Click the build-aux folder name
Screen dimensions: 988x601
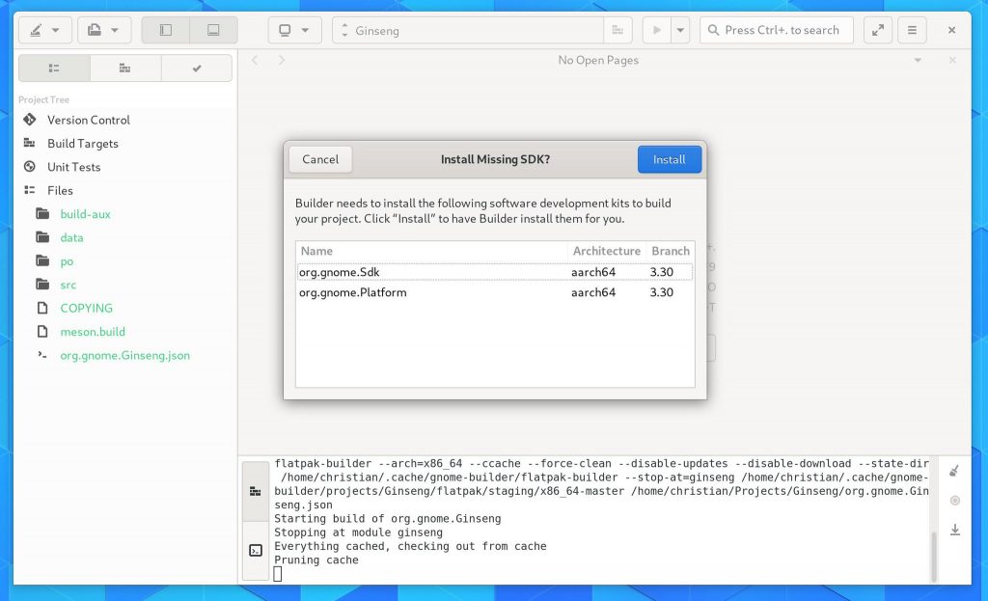[85, 214]
